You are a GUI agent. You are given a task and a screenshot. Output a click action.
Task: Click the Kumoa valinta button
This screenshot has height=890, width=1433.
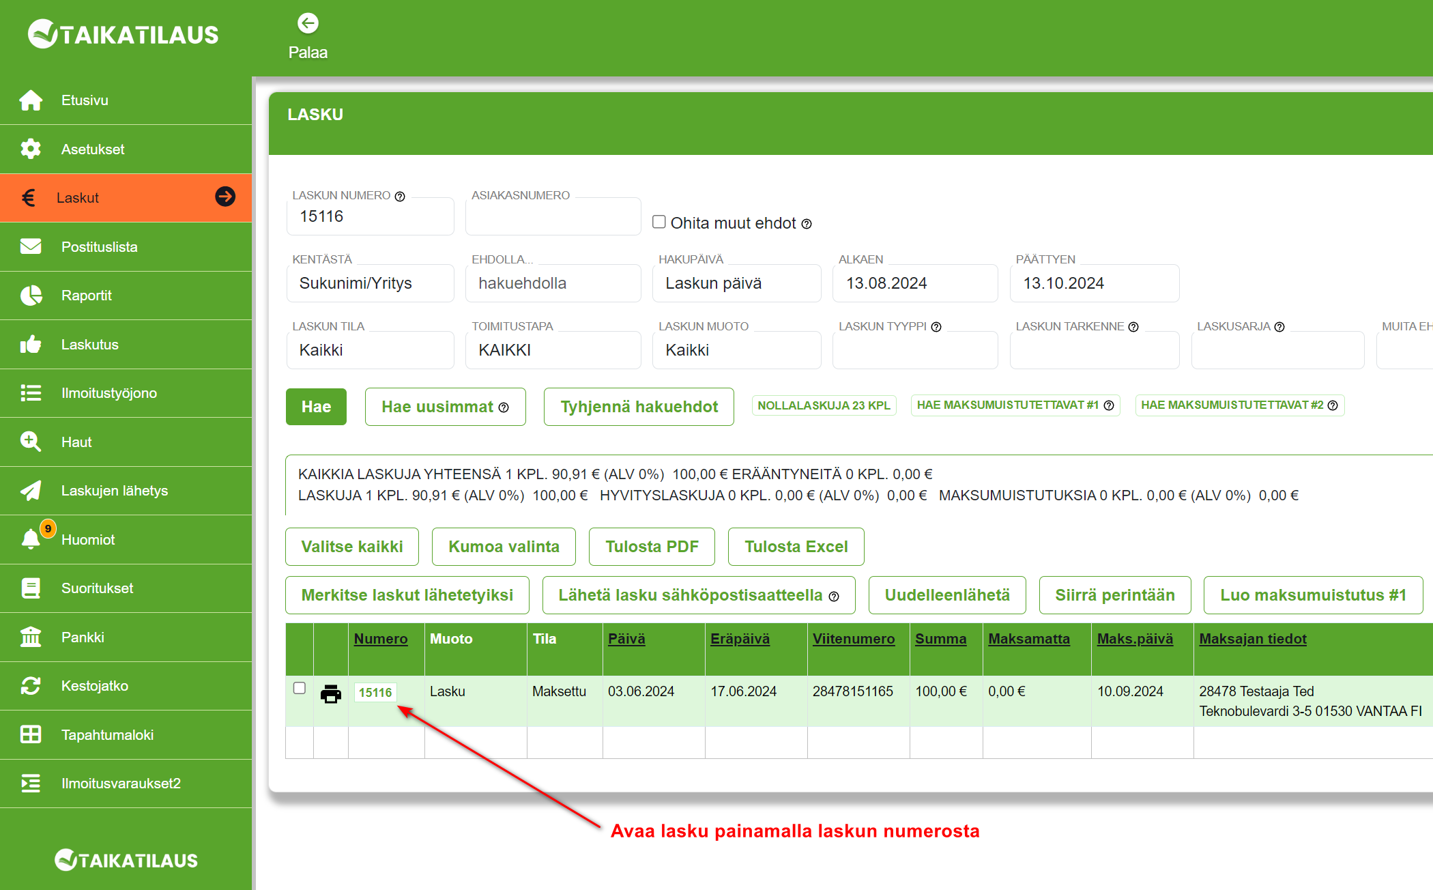click(504, 547)
